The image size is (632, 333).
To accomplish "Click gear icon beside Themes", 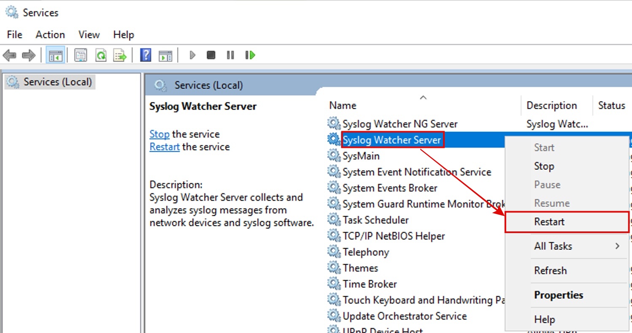I will [334, 268].
